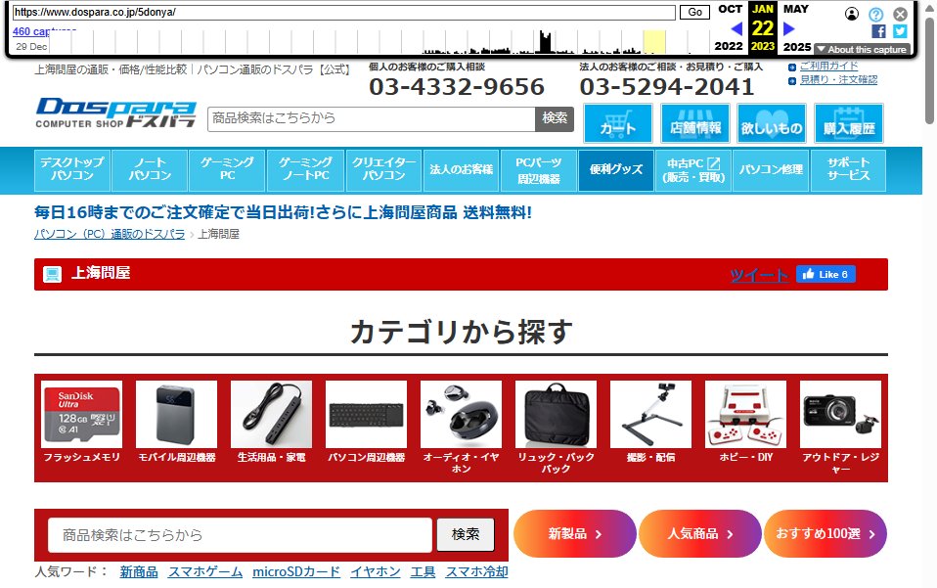This screenshot has width=937, height=588.
Task: Share capture on Facebook icon
Action: 878,31
